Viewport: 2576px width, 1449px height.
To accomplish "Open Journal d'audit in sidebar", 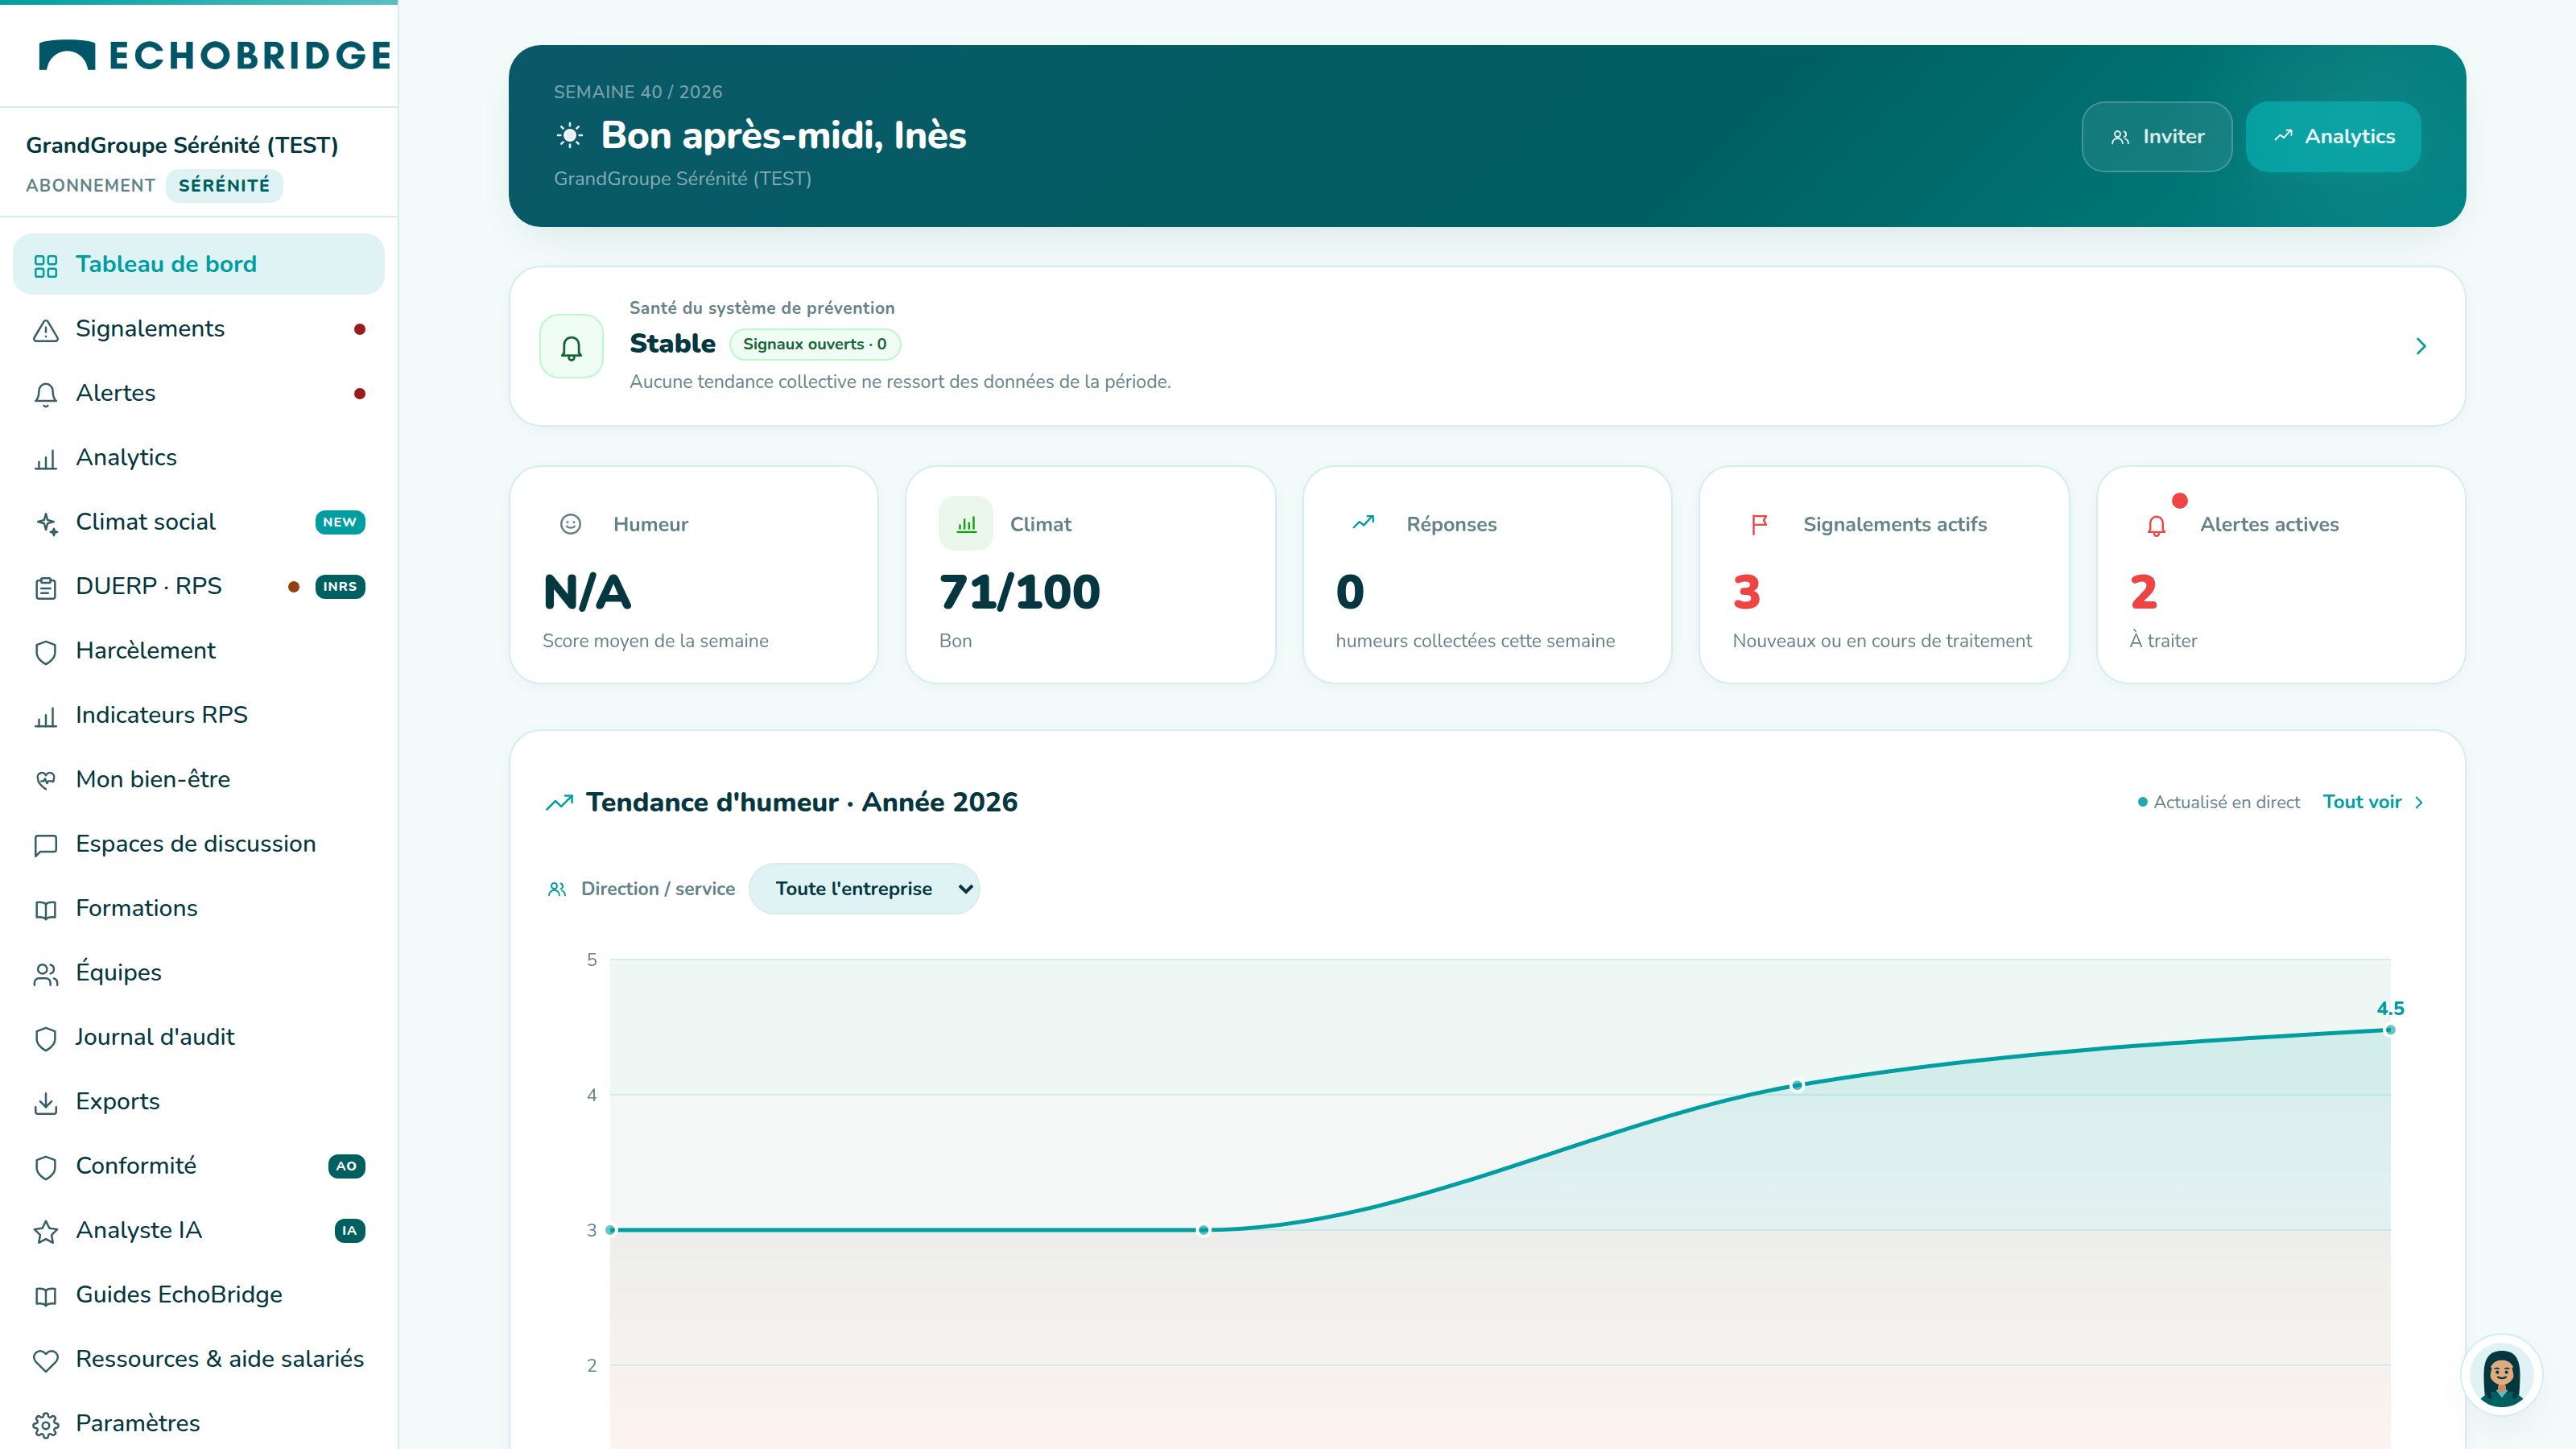I will [x=198, y=1037].
